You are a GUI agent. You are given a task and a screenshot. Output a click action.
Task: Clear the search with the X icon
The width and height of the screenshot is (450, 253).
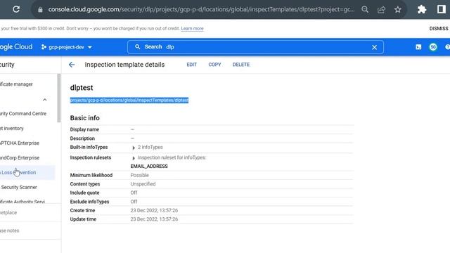coord(374,47)
